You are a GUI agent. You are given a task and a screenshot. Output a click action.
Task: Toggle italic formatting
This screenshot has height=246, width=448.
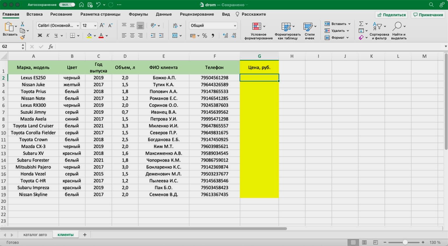tap(48, 36)
